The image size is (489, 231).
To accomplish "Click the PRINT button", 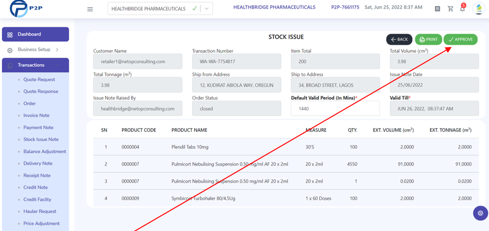I will click(x=428, y=39).
